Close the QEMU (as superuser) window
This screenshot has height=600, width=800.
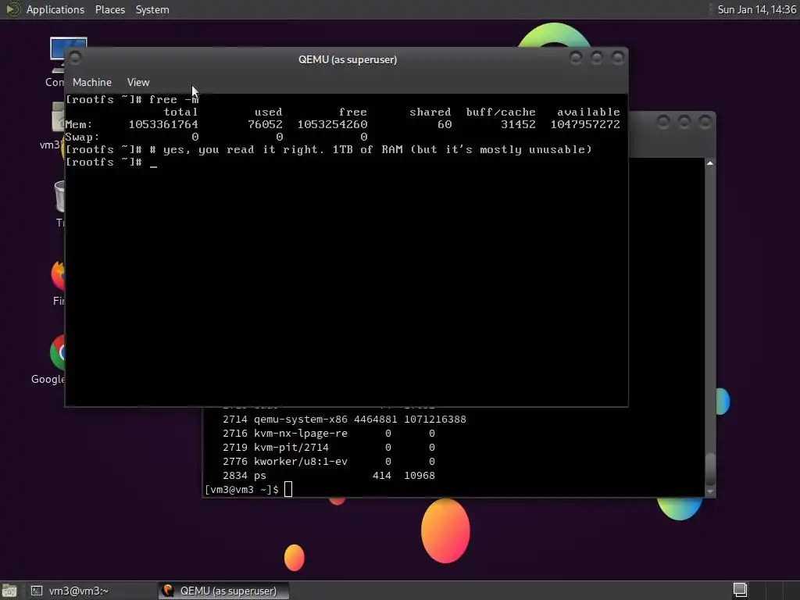click(x=618, y=58)
